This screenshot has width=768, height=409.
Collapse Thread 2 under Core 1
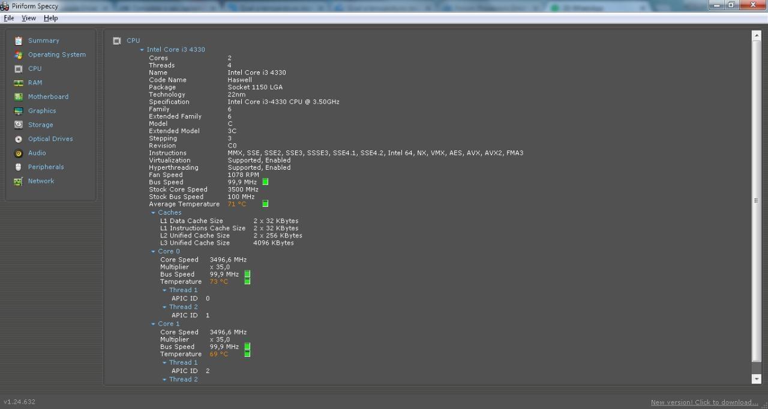164,380
